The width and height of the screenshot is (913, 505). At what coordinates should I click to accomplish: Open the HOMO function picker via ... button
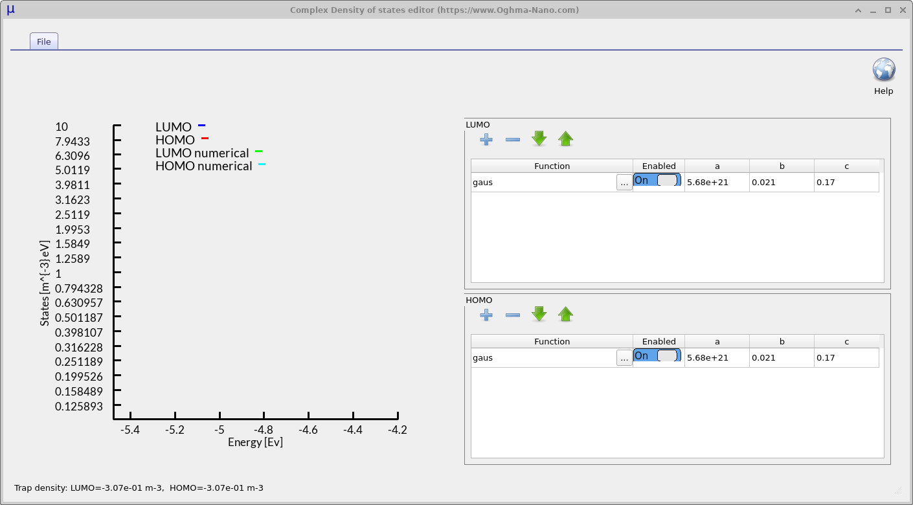[624, 357]
